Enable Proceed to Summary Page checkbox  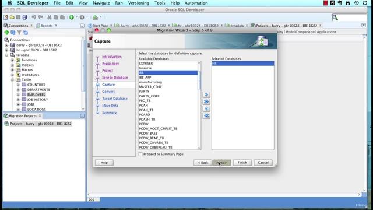[x=140, y=154]
